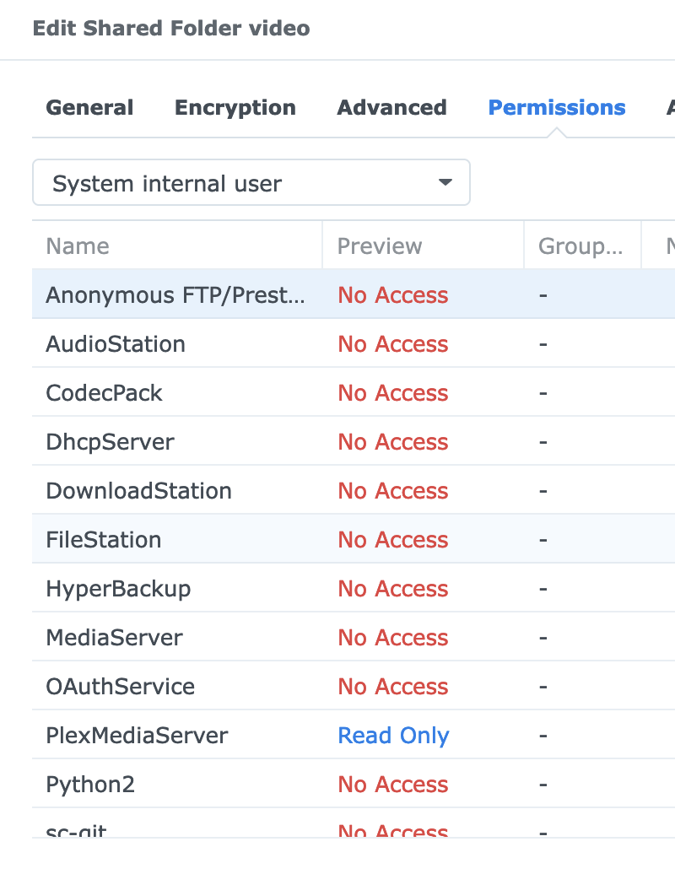The height and width of the screenshot is (874, 675).
Task: Select the Permissions tab
Action: (x=557, y=108)
